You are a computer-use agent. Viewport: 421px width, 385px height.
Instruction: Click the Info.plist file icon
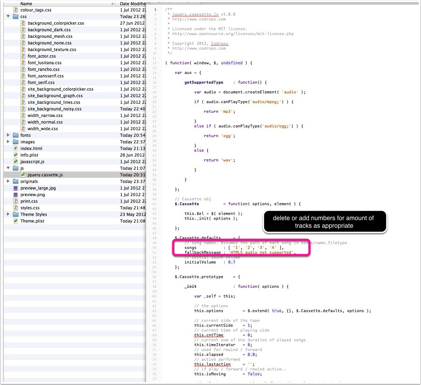point(16,155)
